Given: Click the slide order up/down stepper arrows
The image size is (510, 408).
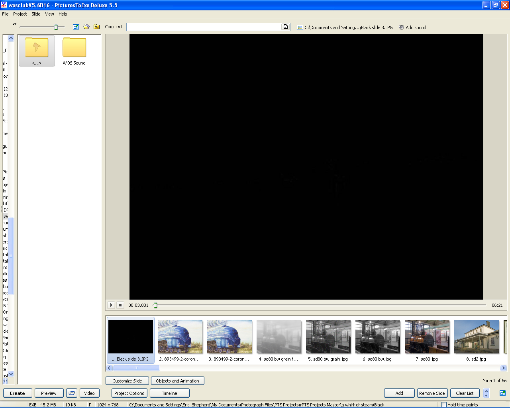Looking at the screenshot, I should click(486, 393).
